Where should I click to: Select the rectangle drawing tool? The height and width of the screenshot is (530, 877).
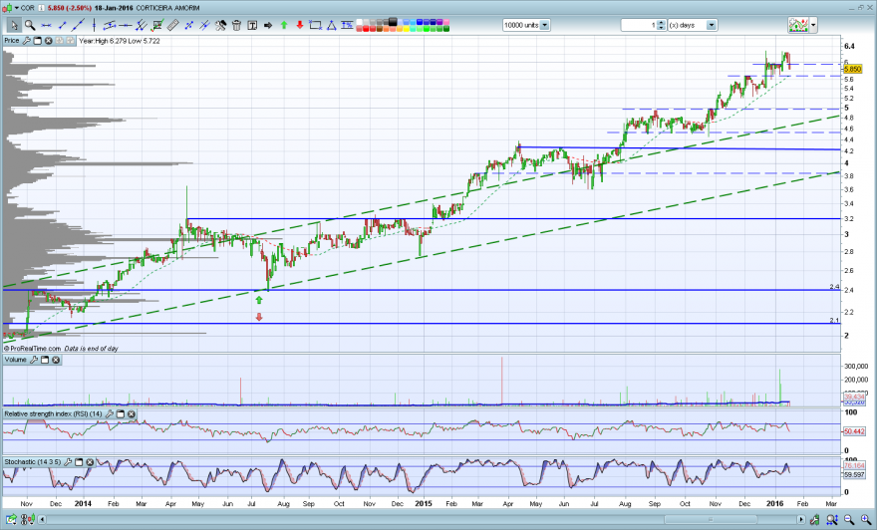tap(316, 25)
